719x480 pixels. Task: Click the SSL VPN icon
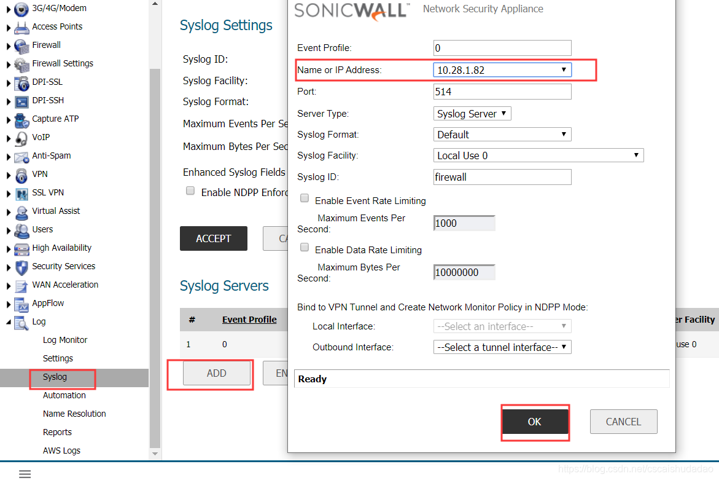coord(21,193)
